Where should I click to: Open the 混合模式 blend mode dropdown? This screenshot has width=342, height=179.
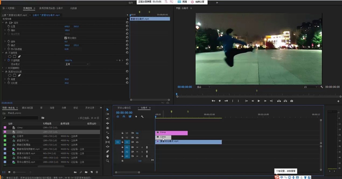point(77,64)
